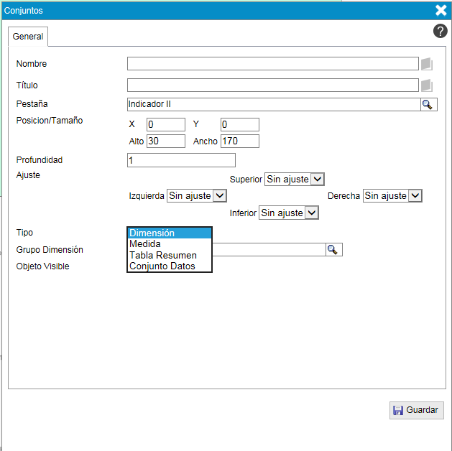Select Conjunto Datos option in Tipo list
The height and width of the screenshot is (451, 452).
point(170,266)
